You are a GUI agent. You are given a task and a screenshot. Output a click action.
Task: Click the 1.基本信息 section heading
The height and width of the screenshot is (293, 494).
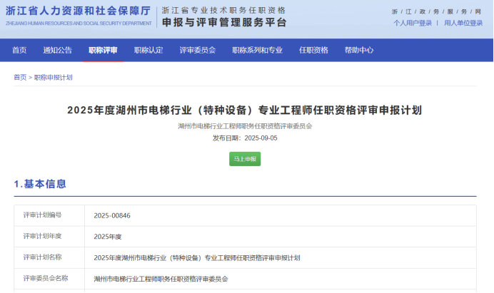point(40,184)
